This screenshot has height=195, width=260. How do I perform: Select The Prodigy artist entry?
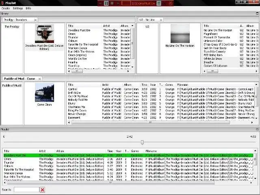point(12,26)
